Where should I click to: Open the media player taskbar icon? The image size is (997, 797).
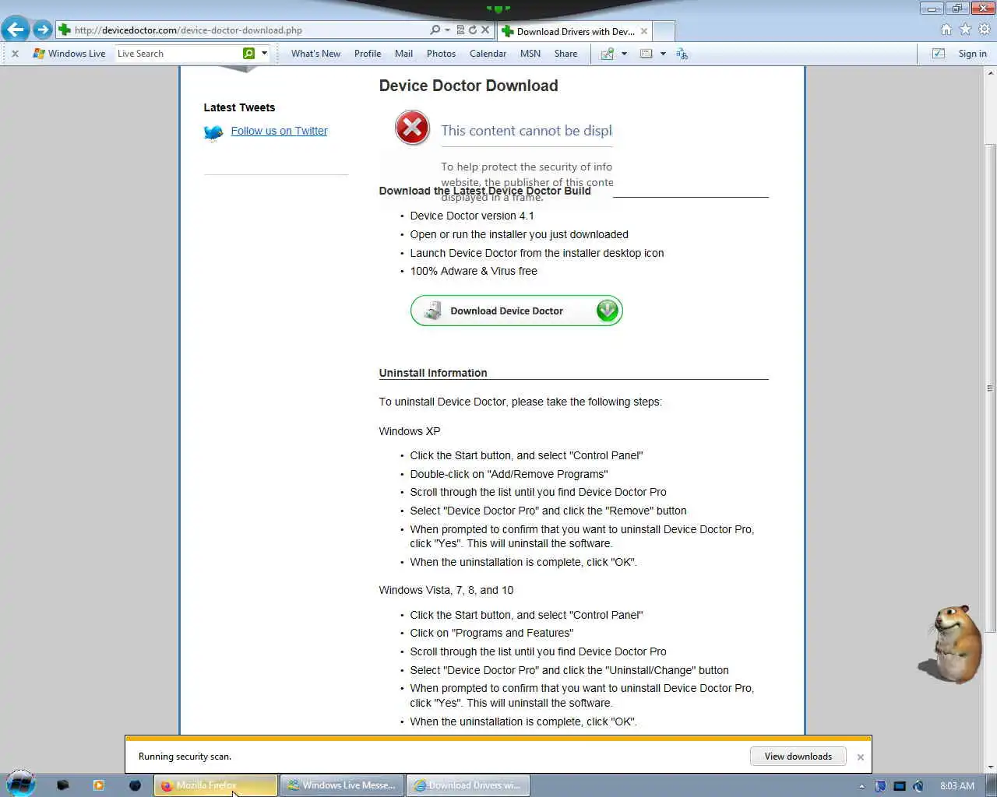(99, 785)
